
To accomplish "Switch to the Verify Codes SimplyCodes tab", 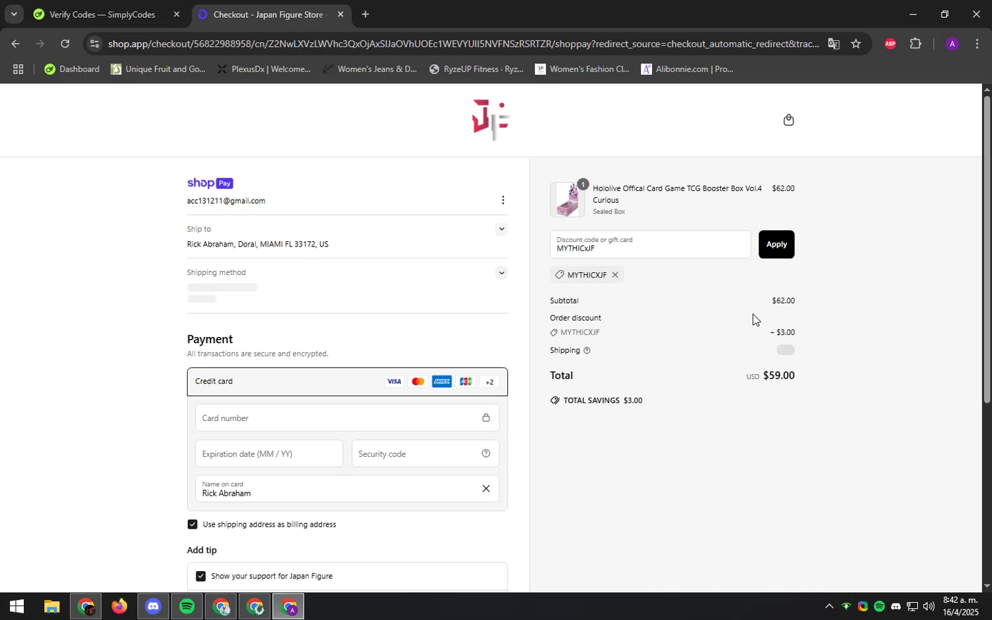I will pyautogui.click(x=102, y=15).
